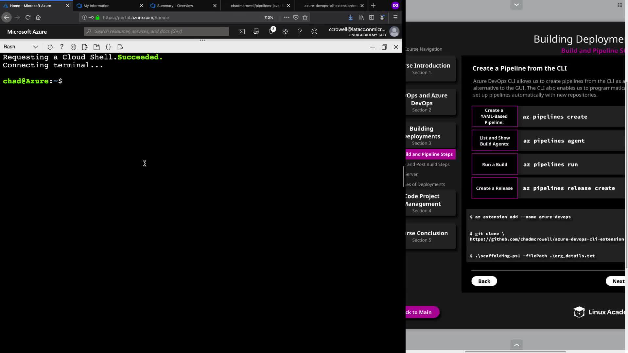The width and height of the screenshot is (628, 353).
Task: Open Cloud Shell settings gear
Action: (73, 47)
